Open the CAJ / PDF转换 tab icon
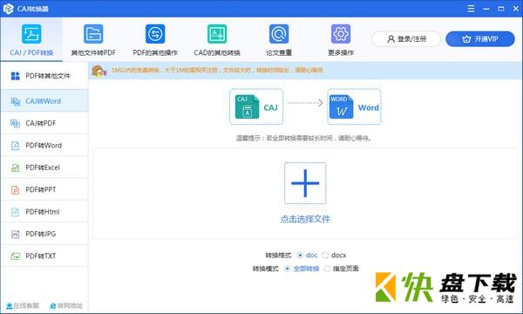The width and height of the screenshot is (523, 314). pyautogui.click(x=31, y=34)
